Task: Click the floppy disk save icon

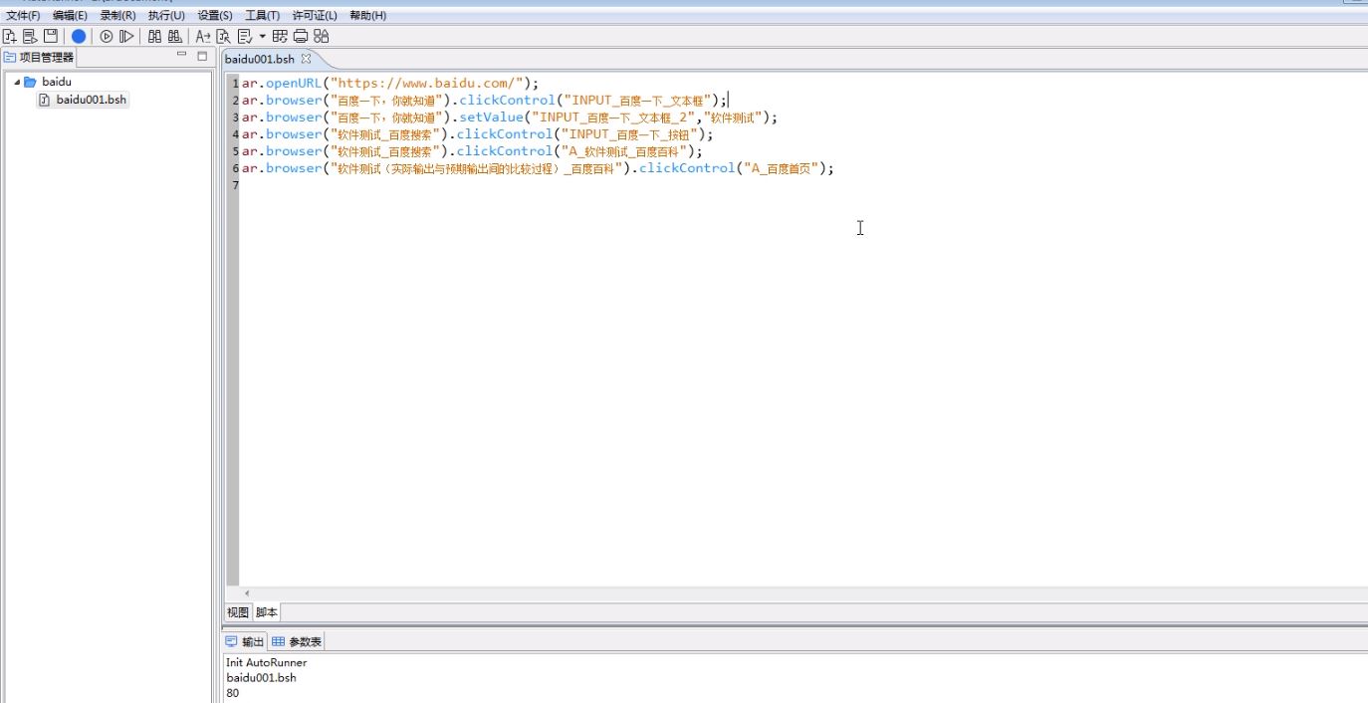Action: (50, 36)
